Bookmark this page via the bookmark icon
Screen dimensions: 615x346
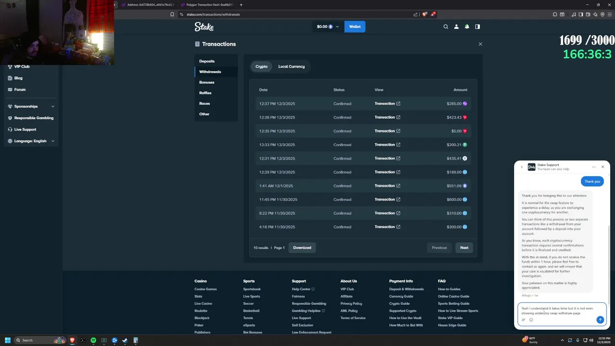pyautogui.click(x=172, y=14)
